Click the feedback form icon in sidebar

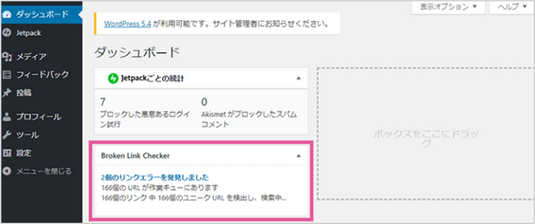click(x=6, y=74)
